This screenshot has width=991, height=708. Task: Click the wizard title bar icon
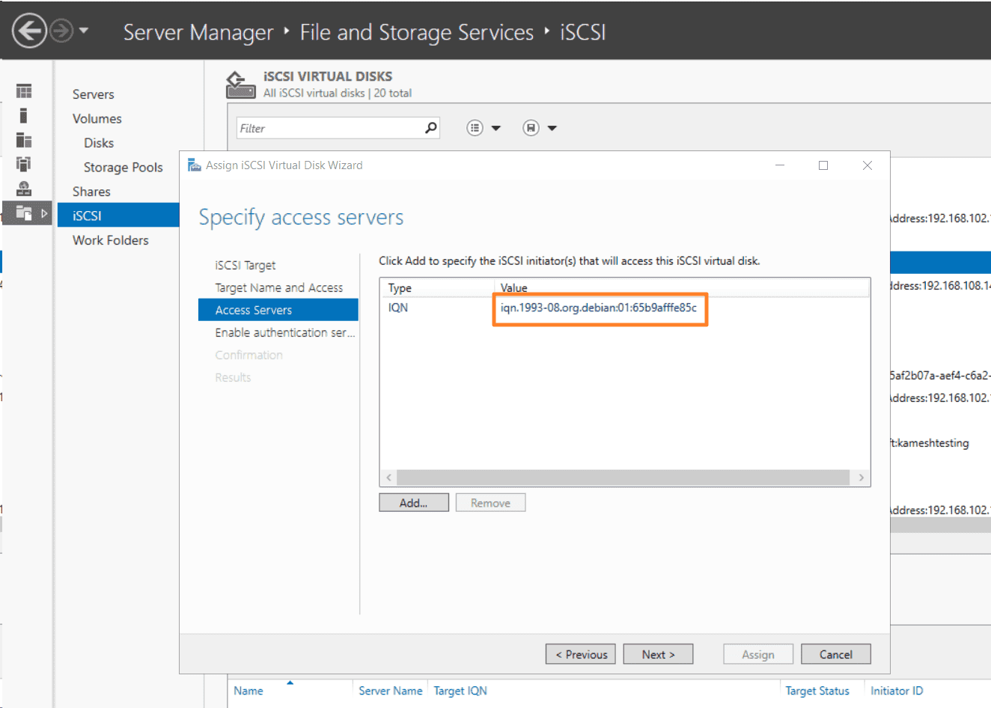(194, 165)
